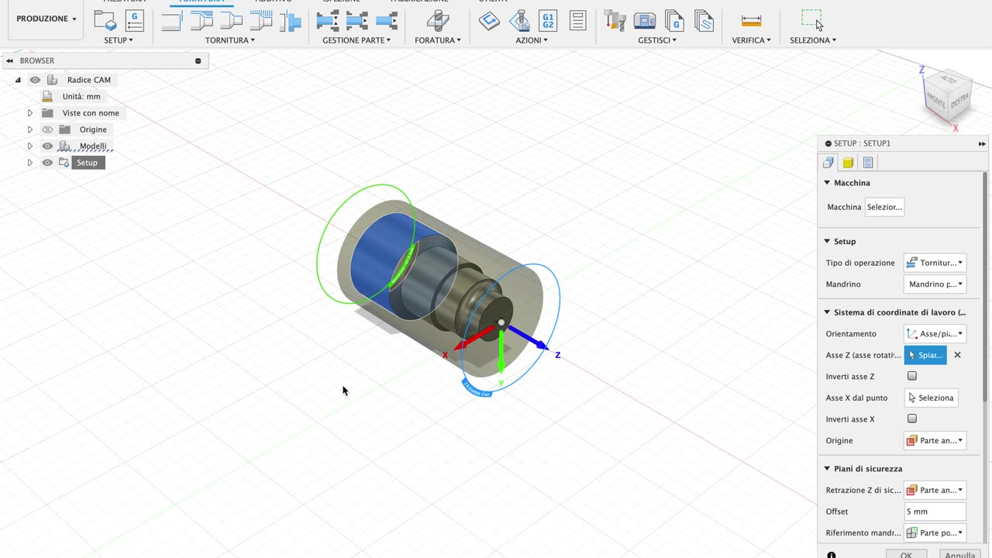
Task: Open the SETUP toolbar menu
Action: tap(119, 40)
